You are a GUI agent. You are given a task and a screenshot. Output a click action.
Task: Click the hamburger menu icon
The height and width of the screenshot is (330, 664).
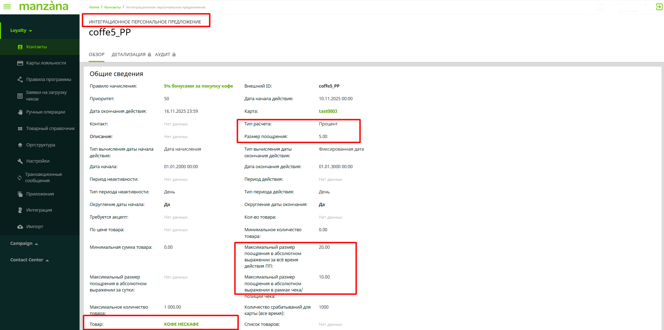[x=7, y=7]
